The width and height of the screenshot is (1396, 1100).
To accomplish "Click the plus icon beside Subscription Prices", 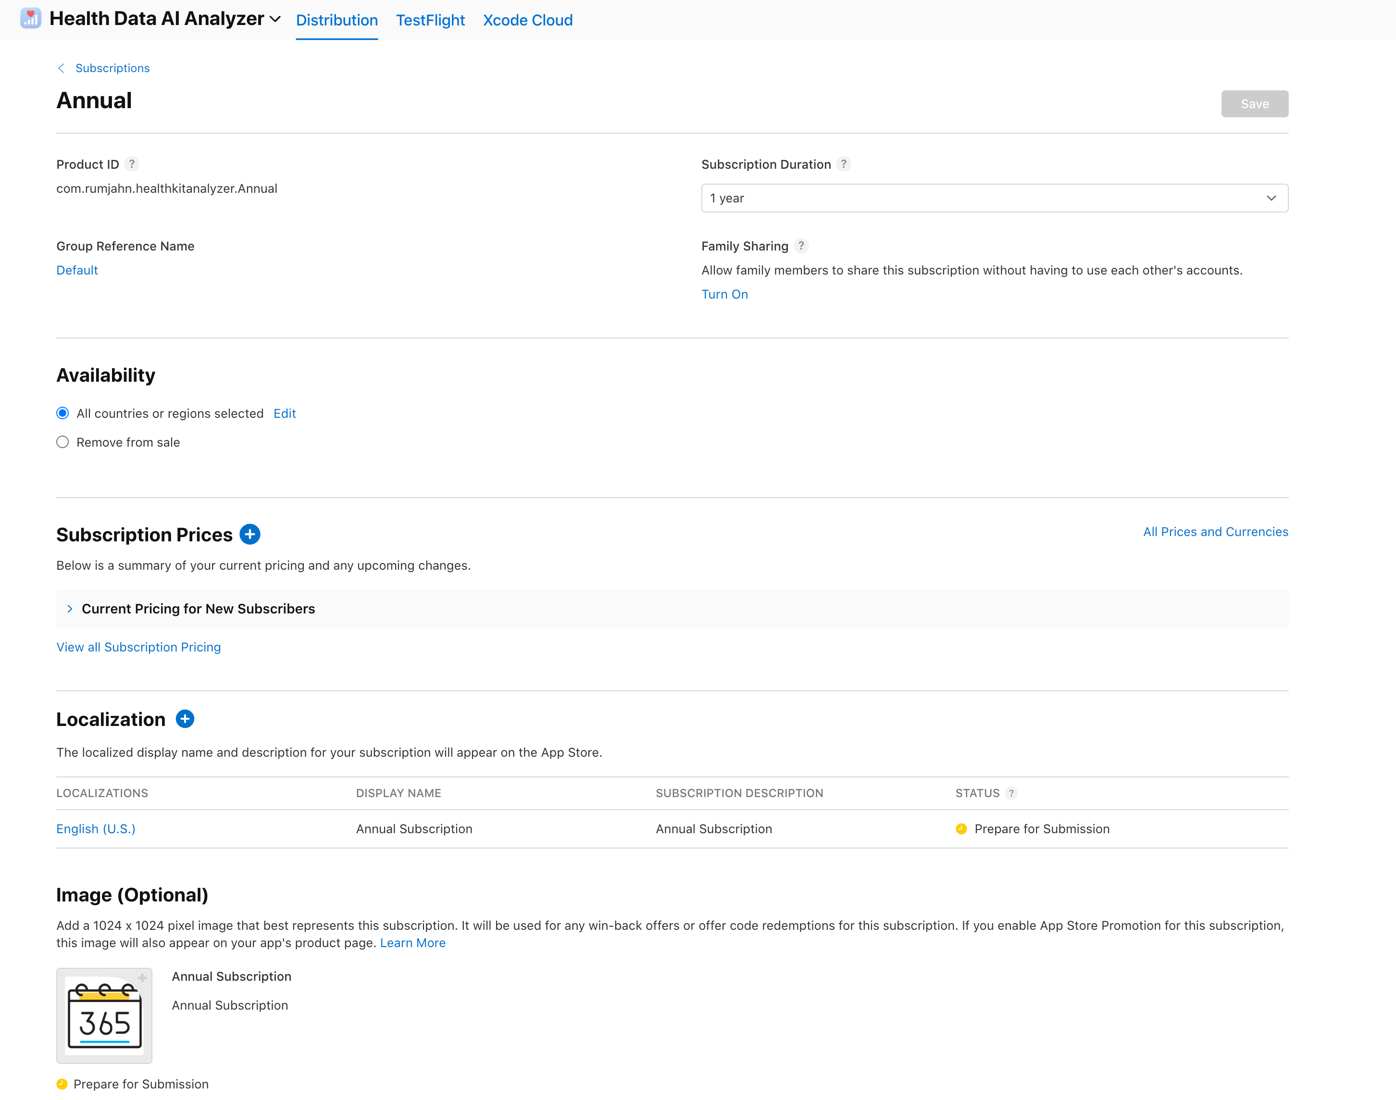I will click(250, 534).
